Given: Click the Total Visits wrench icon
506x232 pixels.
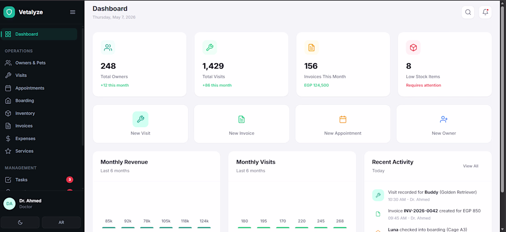Looking at the screenshot, I should 210,48.
